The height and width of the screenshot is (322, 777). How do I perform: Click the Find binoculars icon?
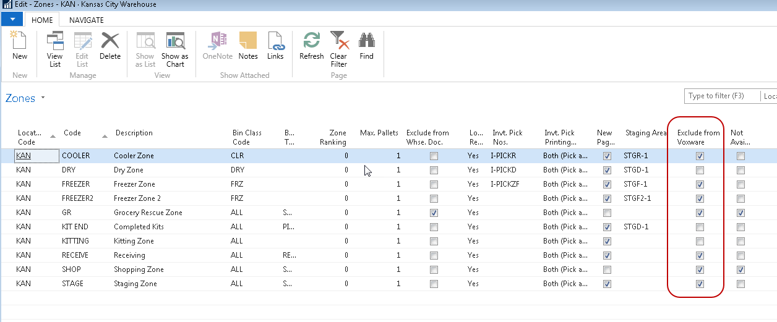pos(367,46)
